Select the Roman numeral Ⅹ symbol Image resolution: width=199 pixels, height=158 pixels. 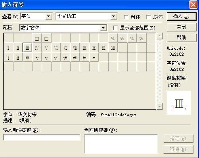[94, 47]
